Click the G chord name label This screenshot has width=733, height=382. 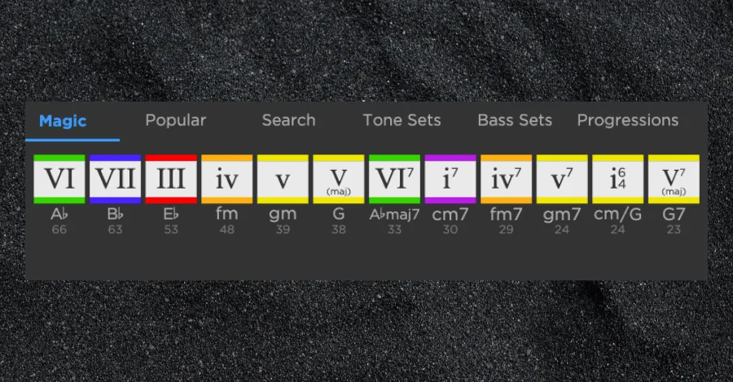click(339, 214)
